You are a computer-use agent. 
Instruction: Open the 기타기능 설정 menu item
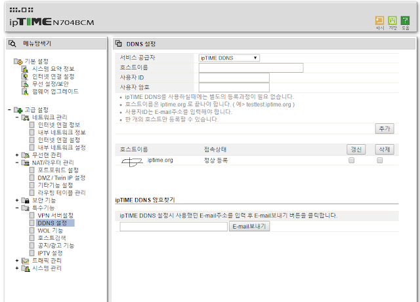pyautogui.click(x=55, y=185)
